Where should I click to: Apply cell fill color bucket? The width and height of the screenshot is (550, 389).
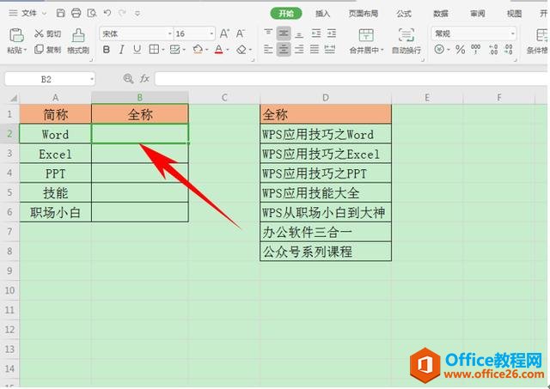click(x=198, y=50)
